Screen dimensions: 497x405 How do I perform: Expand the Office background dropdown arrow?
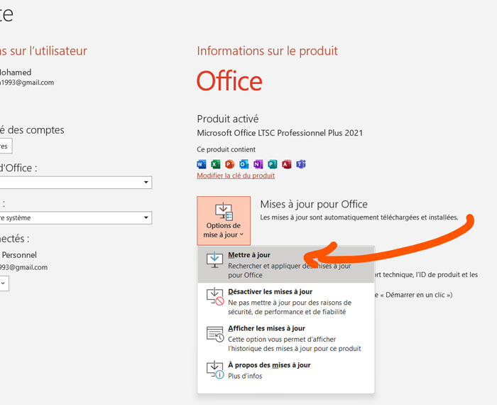click(146, 183)
